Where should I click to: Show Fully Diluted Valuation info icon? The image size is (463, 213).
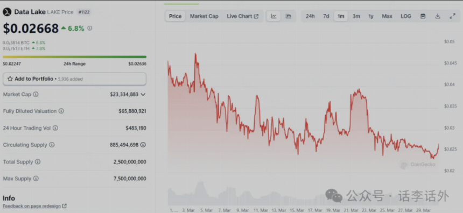61,111
